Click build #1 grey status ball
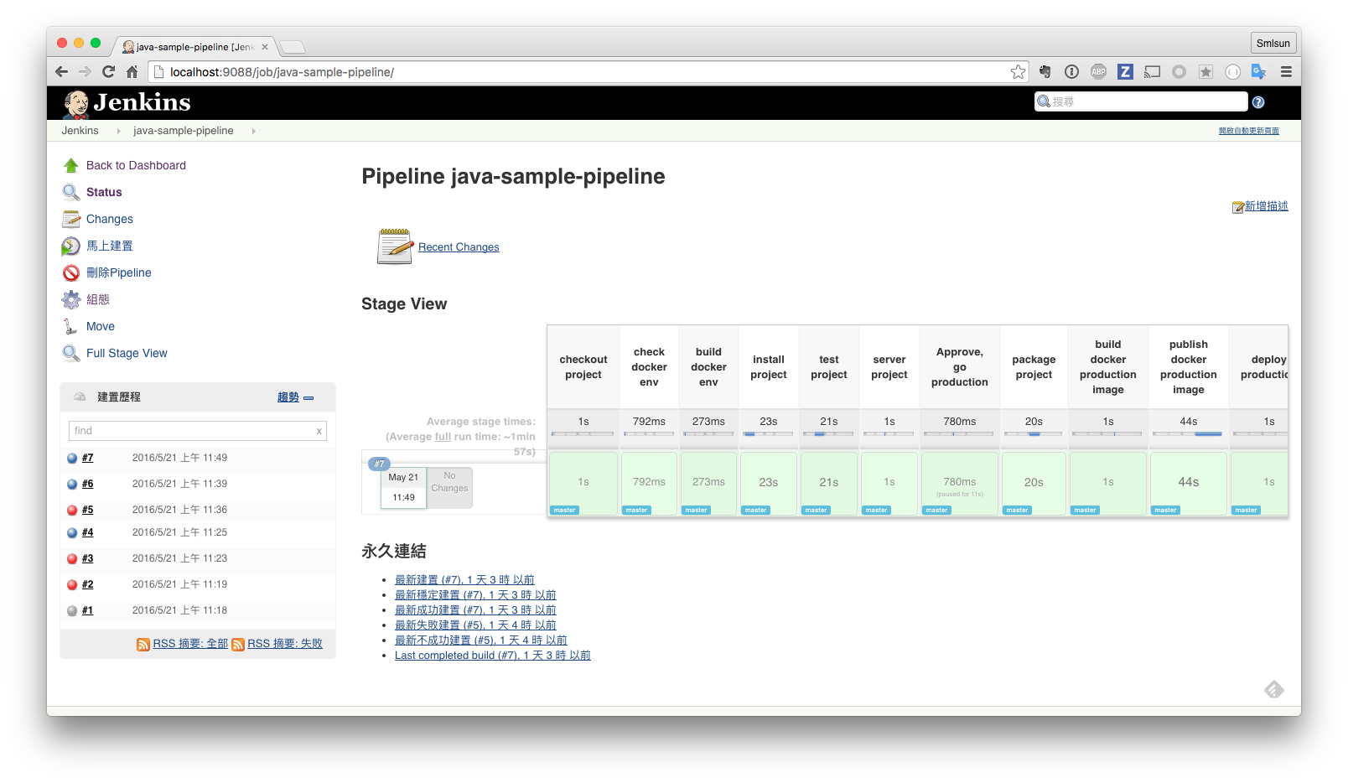The height and width of the screenshot is (783, 1348). click(x=72, y=611)
